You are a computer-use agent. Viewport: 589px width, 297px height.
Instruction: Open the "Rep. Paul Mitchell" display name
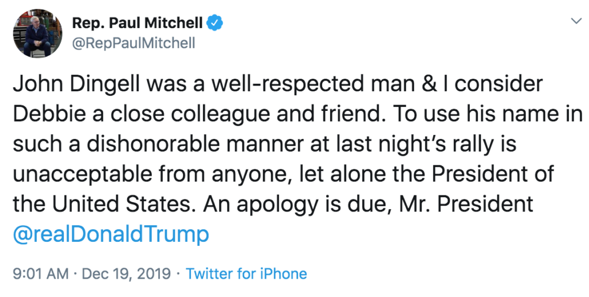click(137, 23)
